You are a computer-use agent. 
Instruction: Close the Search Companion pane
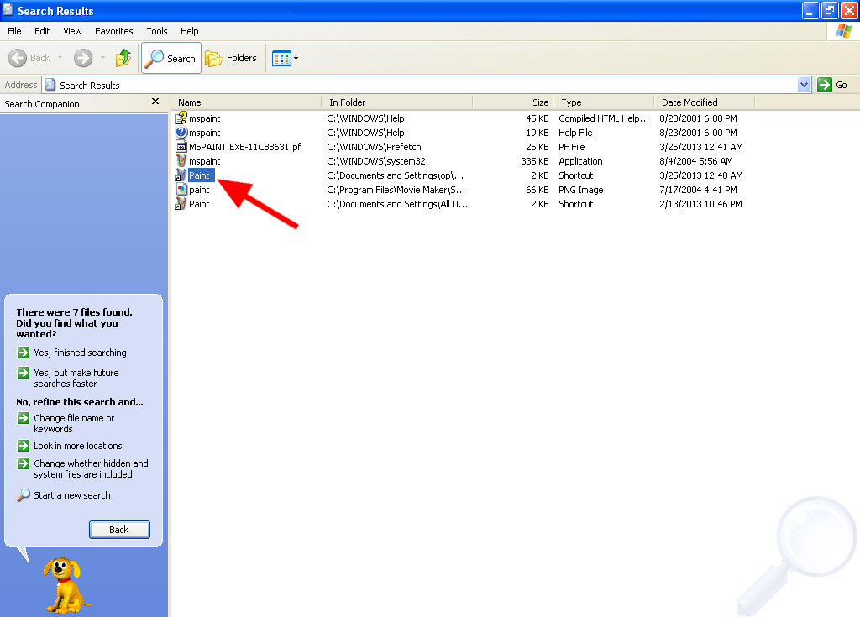click(155, 102)
